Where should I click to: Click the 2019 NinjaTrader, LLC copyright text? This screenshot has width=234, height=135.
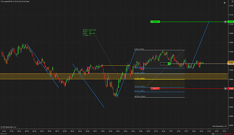(8, 127)
